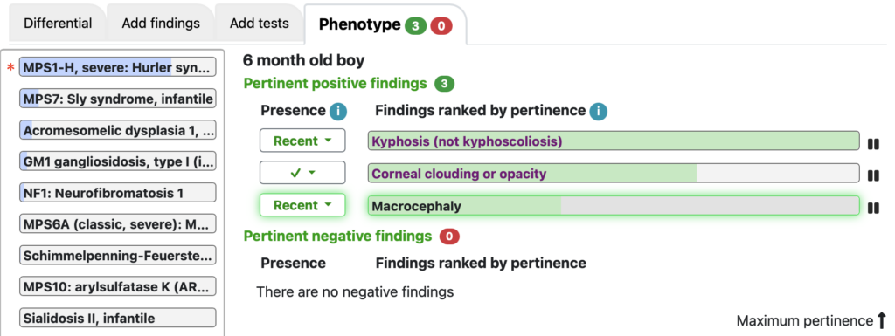Switch to the Differential tab
This screenshot has height=336, width=895.
[58, 24]
